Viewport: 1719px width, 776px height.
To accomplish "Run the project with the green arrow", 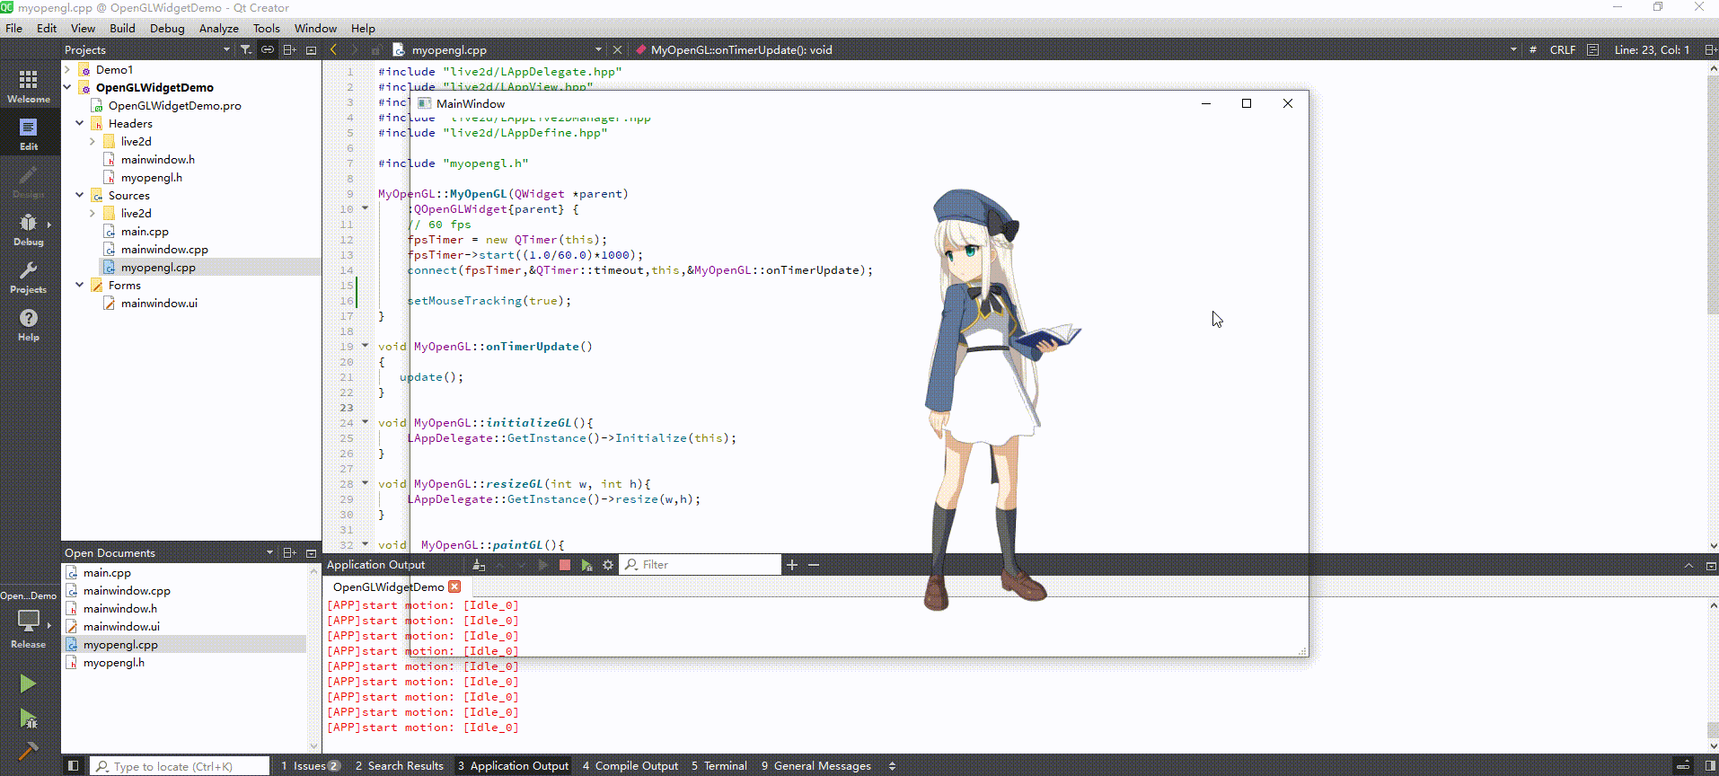I will [28, 683].
